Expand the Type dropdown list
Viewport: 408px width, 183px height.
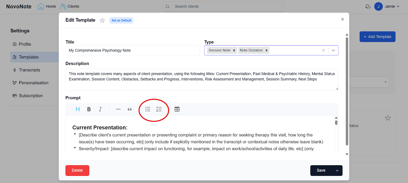(333, 50)
